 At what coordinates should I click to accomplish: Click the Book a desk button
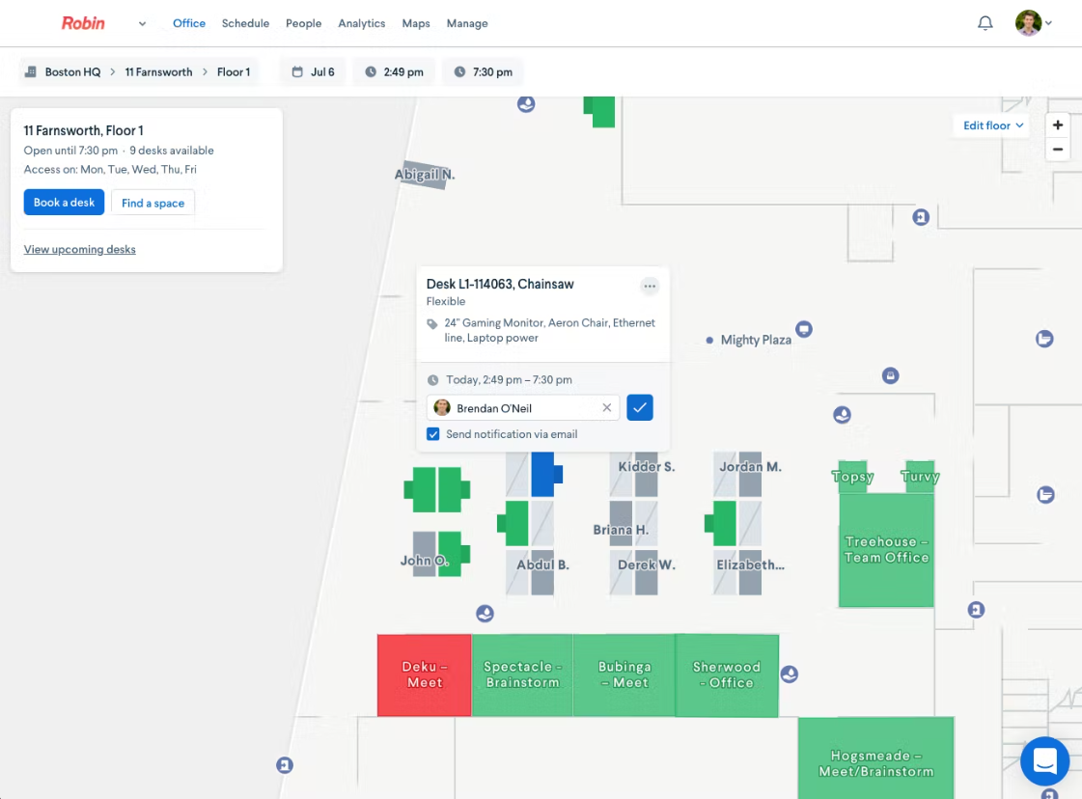(x=64, y=203)
